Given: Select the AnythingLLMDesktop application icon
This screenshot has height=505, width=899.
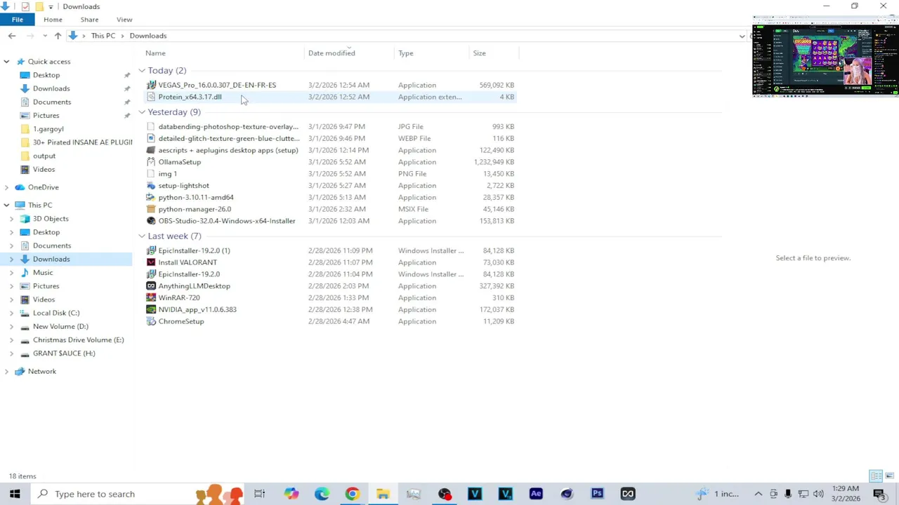Looking at the screenshot, I should pyautogui.click(x=151, y=286).
